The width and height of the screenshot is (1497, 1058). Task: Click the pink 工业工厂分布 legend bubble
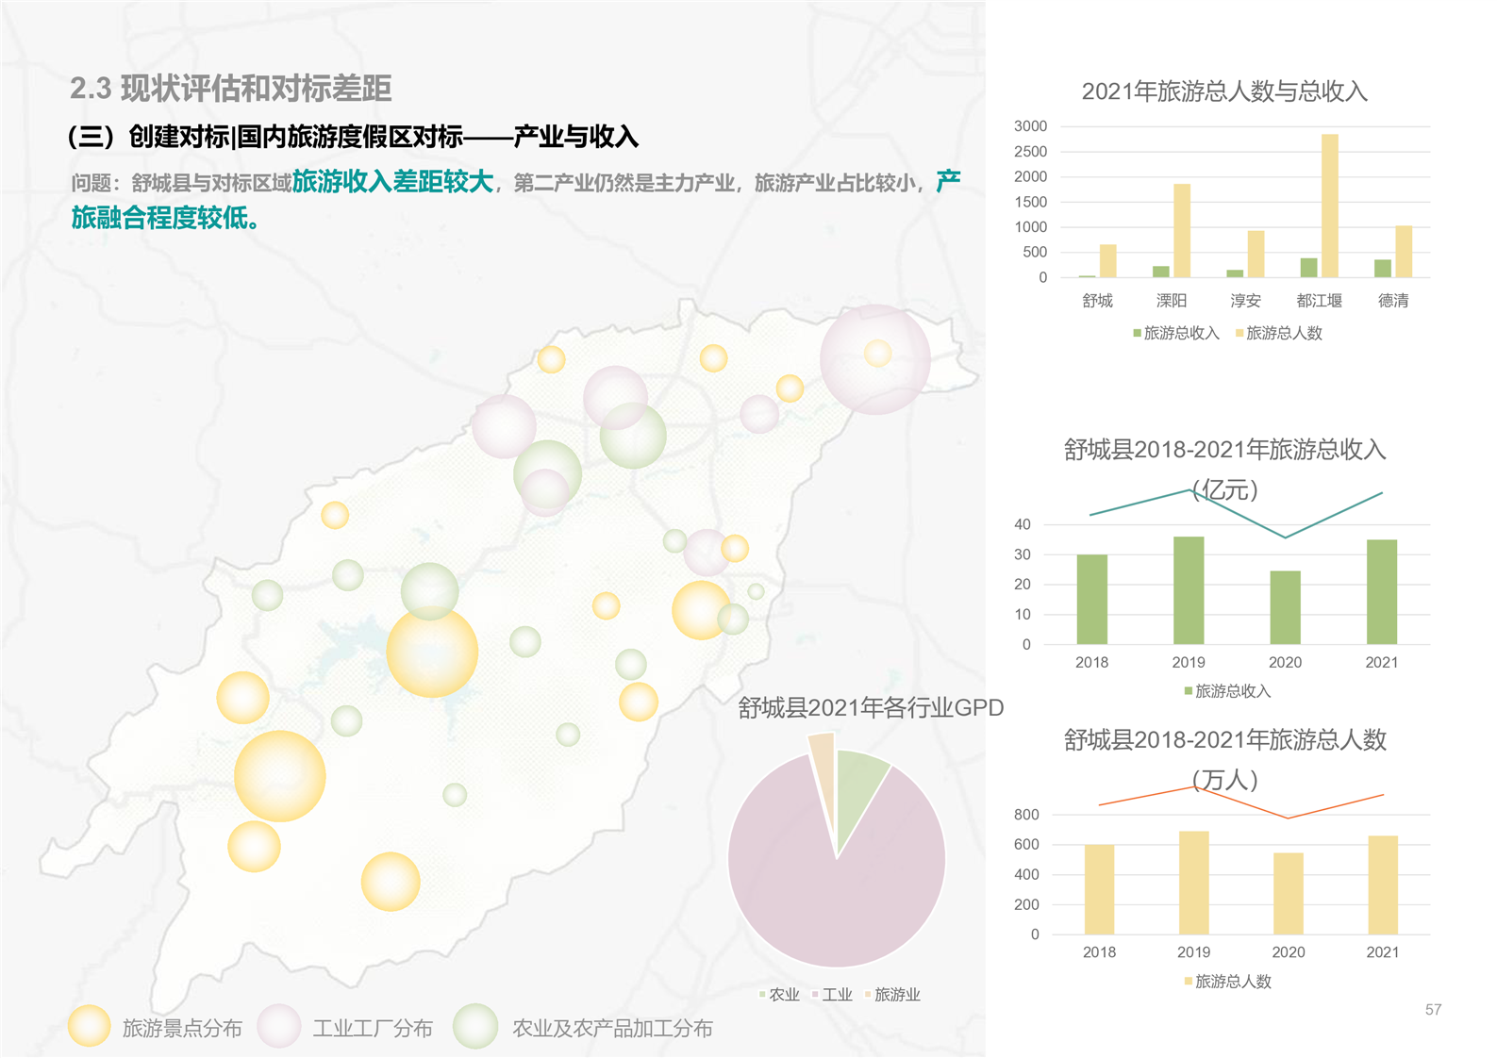(x=279, y=1026)
